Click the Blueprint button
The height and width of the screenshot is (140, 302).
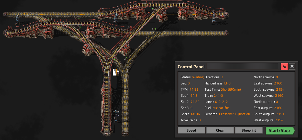coord(249,130)
